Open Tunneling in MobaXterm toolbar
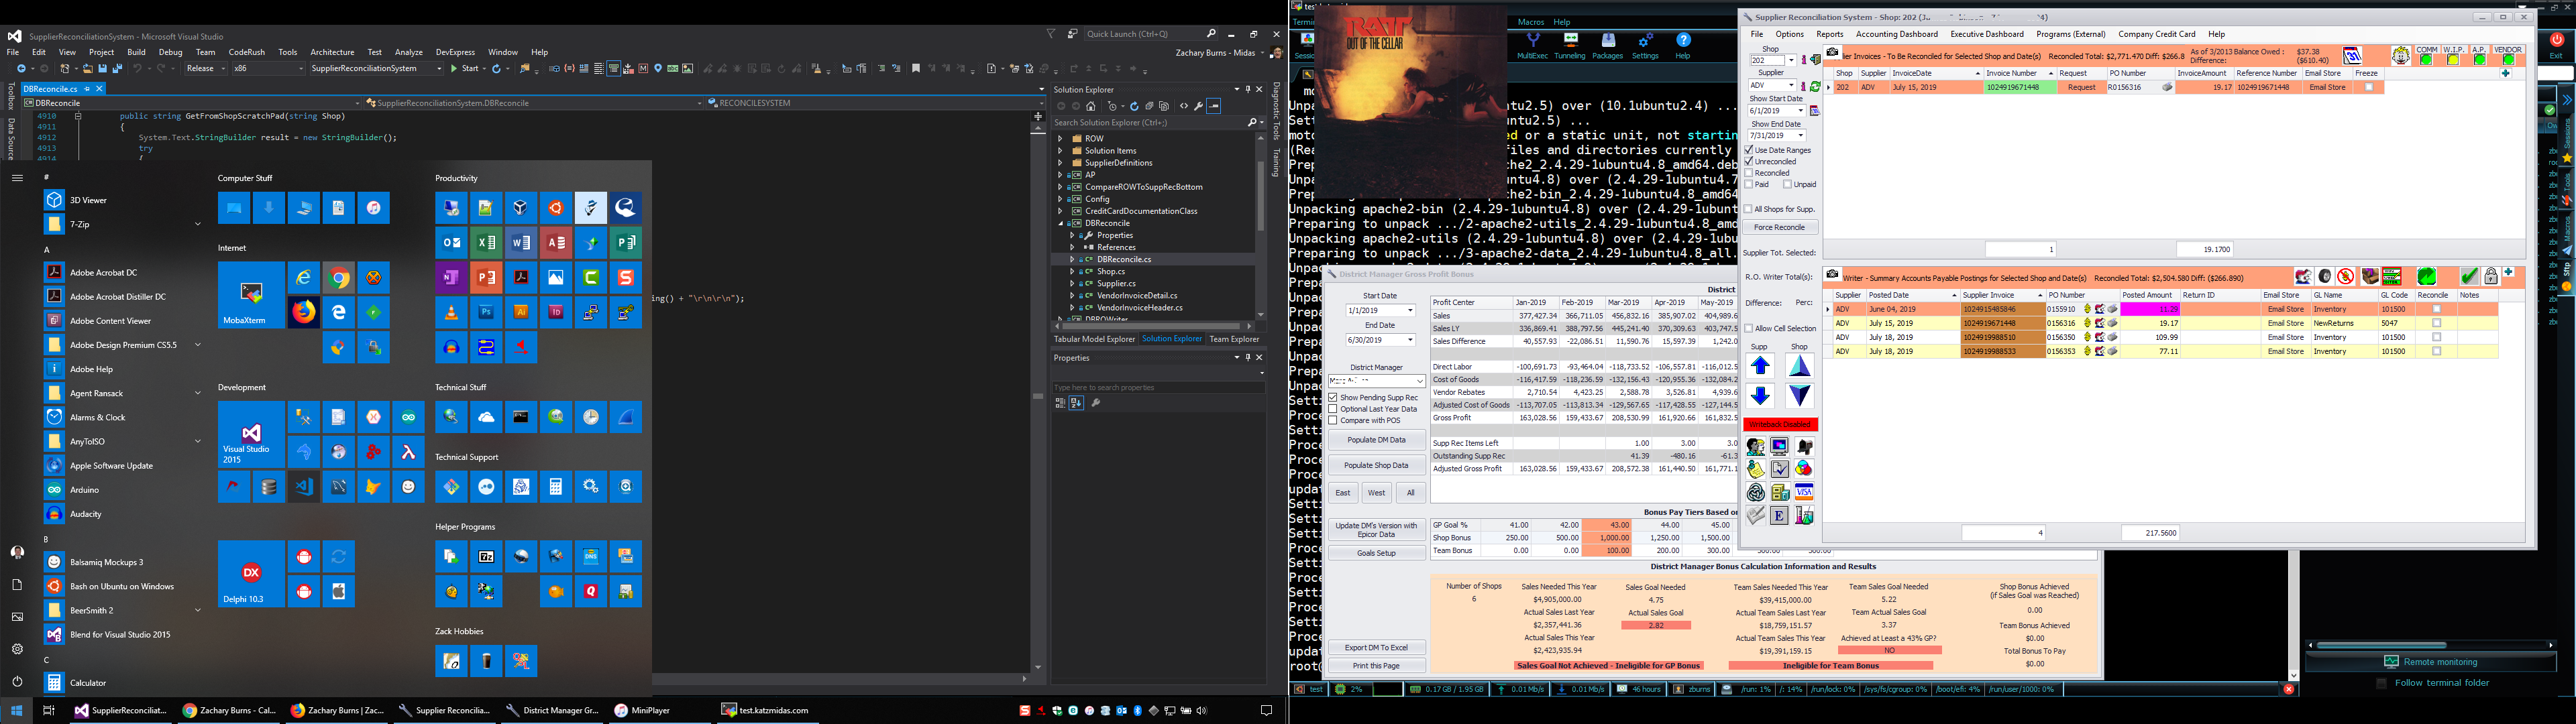The height and width of the screenshot is (724, 2576). click(x=1570, y=46)
